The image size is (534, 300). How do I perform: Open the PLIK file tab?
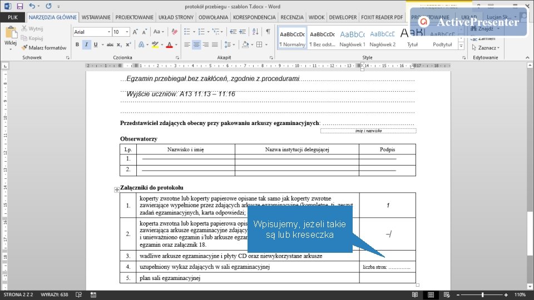tap(13, 17)
